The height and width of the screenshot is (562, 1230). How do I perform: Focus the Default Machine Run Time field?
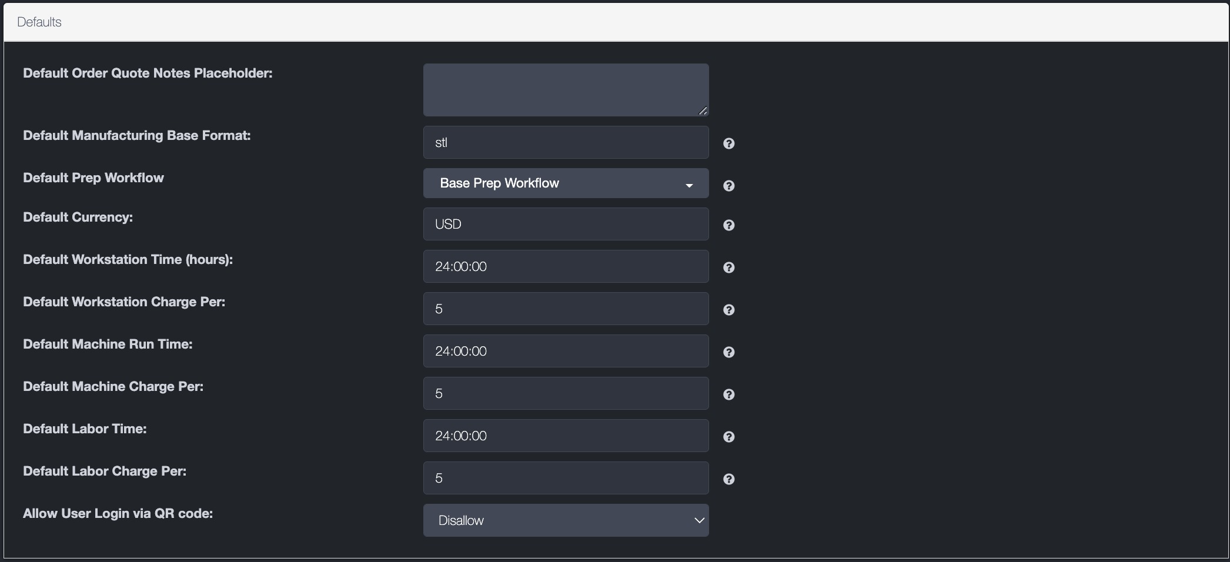pyautogui.click(x=565, y=351)
